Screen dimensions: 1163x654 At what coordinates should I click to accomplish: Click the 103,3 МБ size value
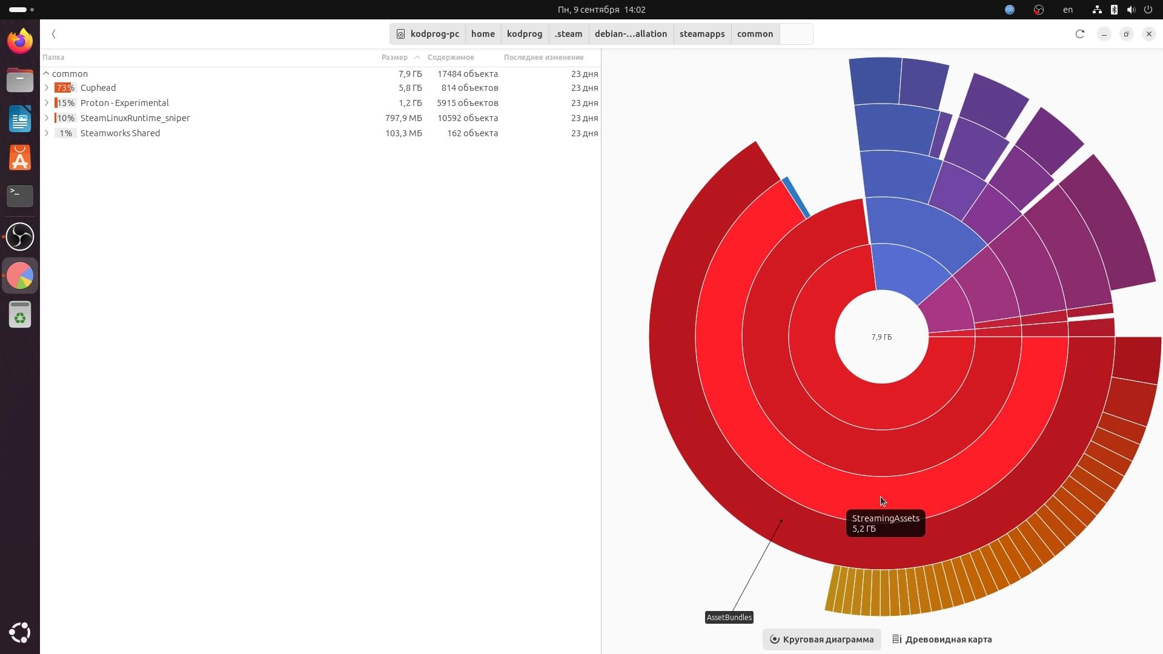coord(403,133)
